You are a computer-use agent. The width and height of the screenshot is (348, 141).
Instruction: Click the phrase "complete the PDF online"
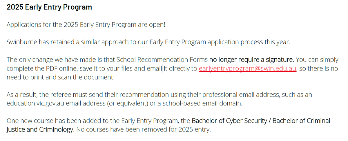tap(40, 69)
